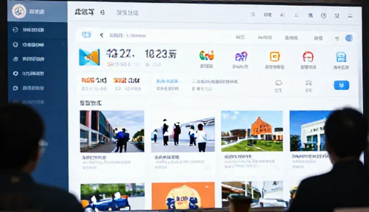Click the light blue badge icon before the back arrow
The height and width of the screenshot is (212, 369).
(x=86, y=35)
